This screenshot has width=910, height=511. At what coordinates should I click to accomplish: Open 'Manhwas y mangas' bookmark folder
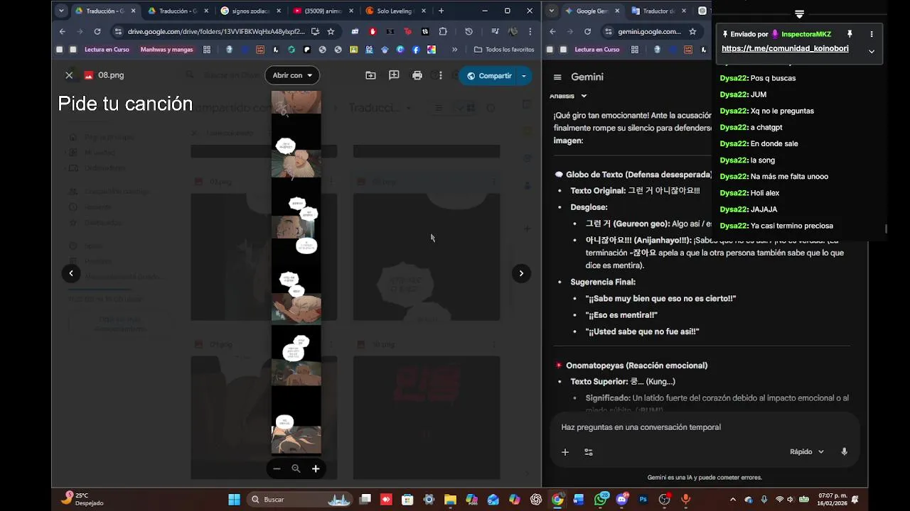[166, 50]
